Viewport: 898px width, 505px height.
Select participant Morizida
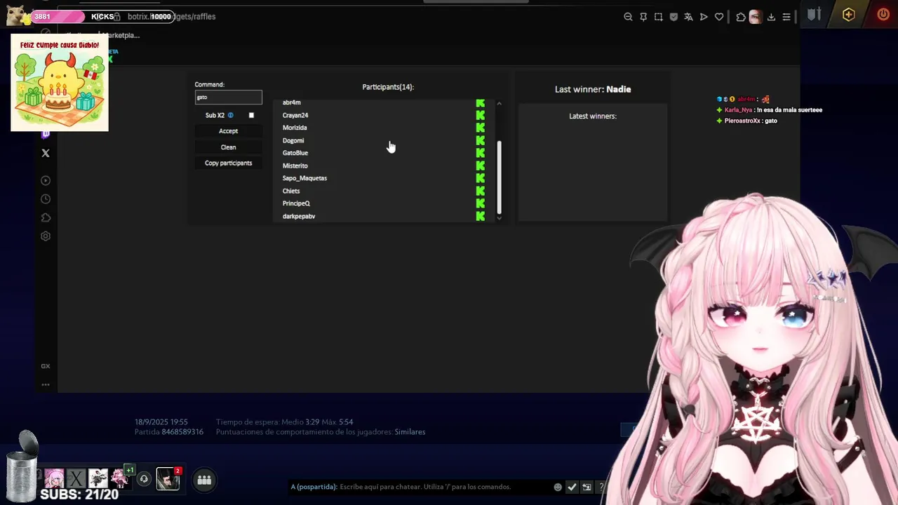tap(295, 128)
